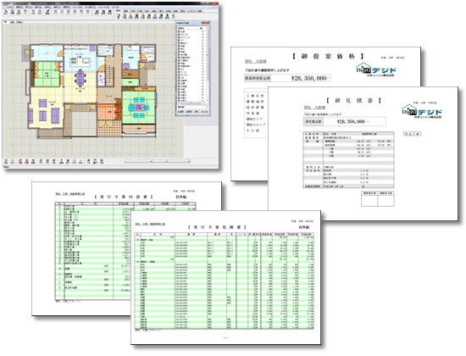The height and width of the screenshot is (356, 466).
Task: Toggle the last visible checkbox in the room list
Action: (x=179, y=101)
